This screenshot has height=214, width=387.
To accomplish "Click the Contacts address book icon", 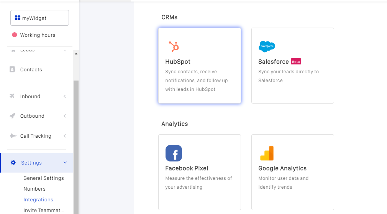I will click(12, 69).
